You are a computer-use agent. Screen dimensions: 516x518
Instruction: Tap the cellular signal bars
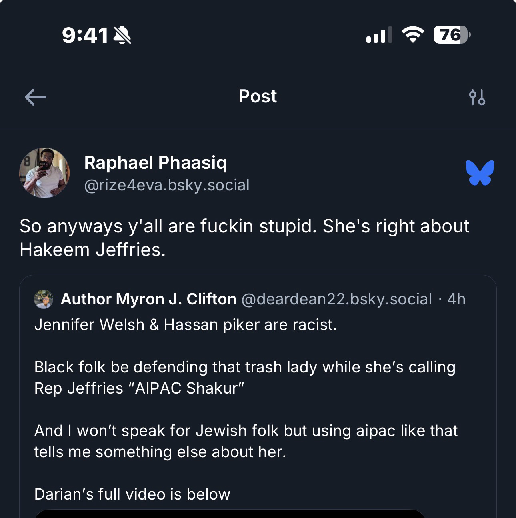click(378, 35)
